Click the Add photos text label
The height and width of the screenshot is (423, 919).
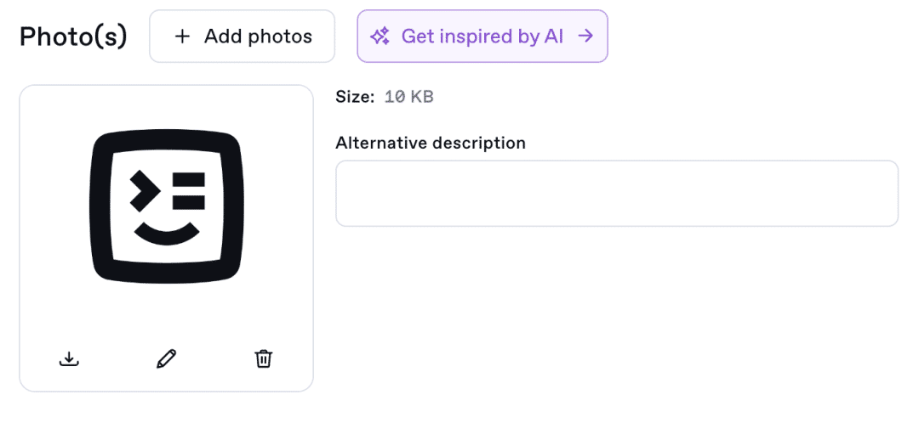(x=258, y=37)
